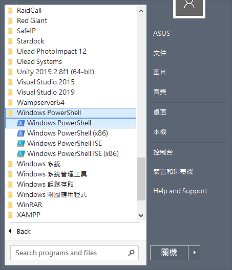Focus the Search programs and files box

coord(74,253)
